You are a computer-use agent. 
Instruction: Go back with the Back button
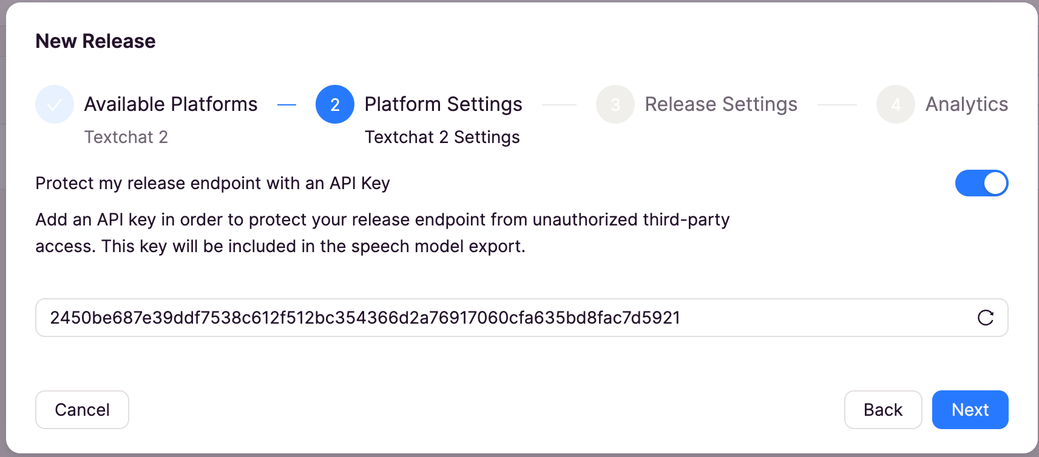(x=883, y=410)
